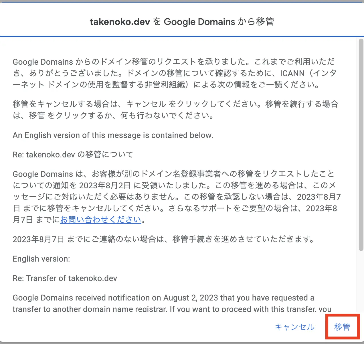Click これまでご利用いただき text in first paragraph
Image resolution: width=364 pixels, height=344 pixels.
point(294,62)
